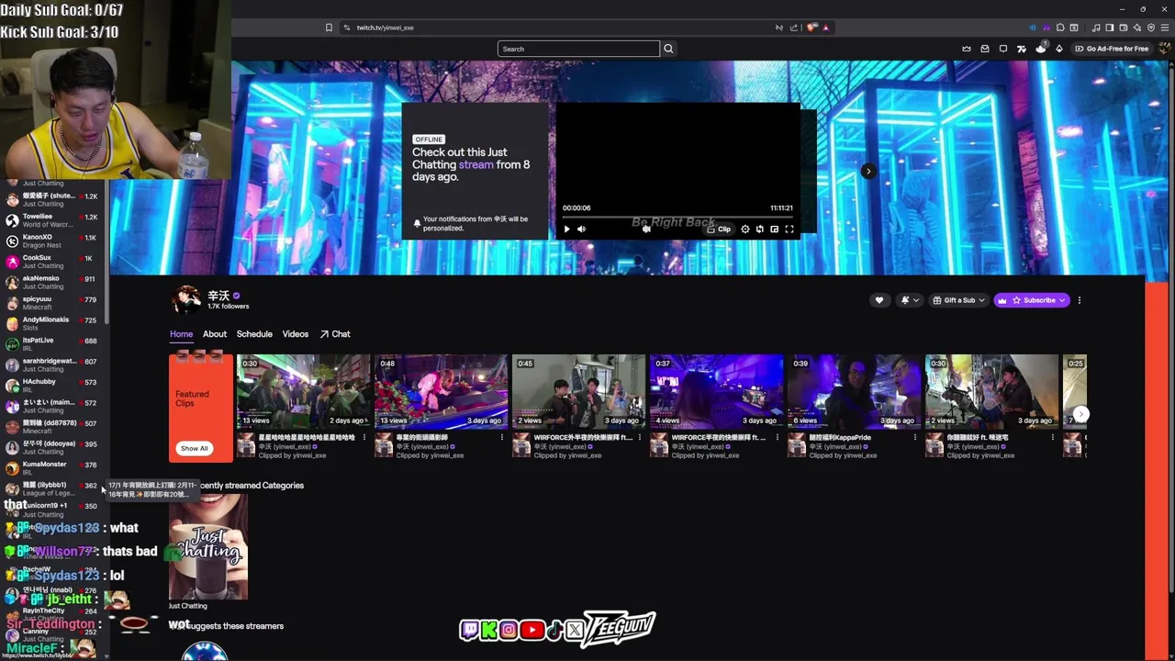Screen dimensions: 1175x661
Task: Open ItsPatLive channel in sidebar
Action: click(x=53, y=344)
